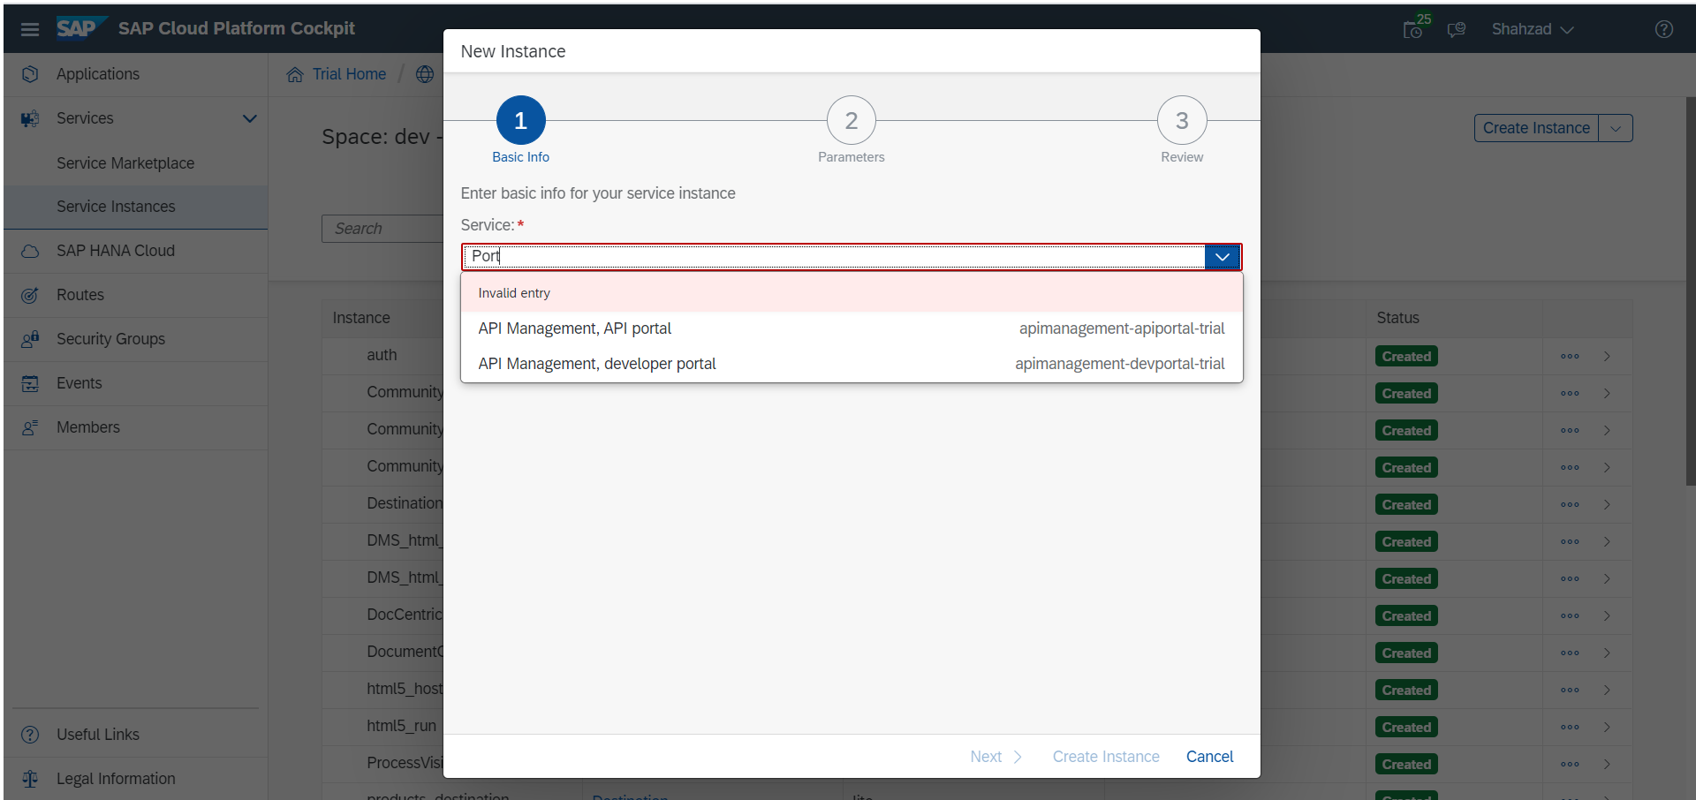Switch to the Parameters step

pos(851,120)
